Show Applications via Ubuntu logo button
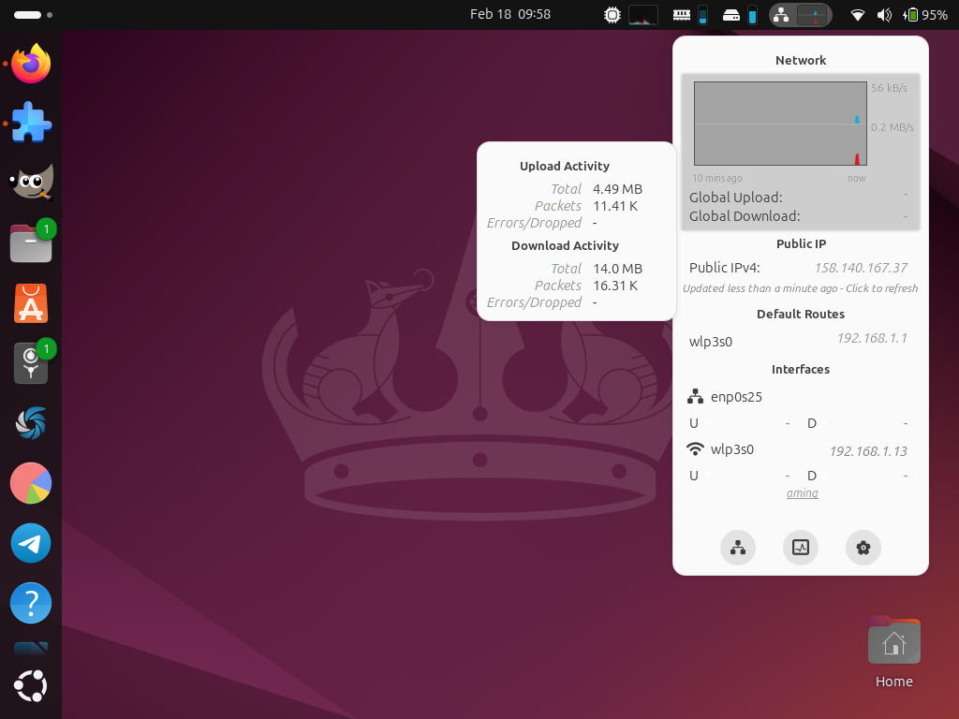The image size is (959, 719). pos(31,686)
